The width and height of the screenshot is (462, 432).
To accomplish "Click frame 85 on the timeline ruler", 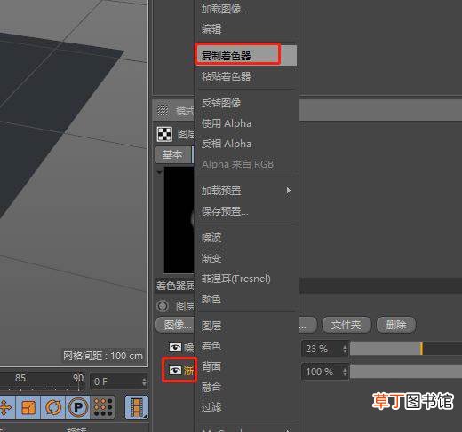I will [x=20, y=378].
